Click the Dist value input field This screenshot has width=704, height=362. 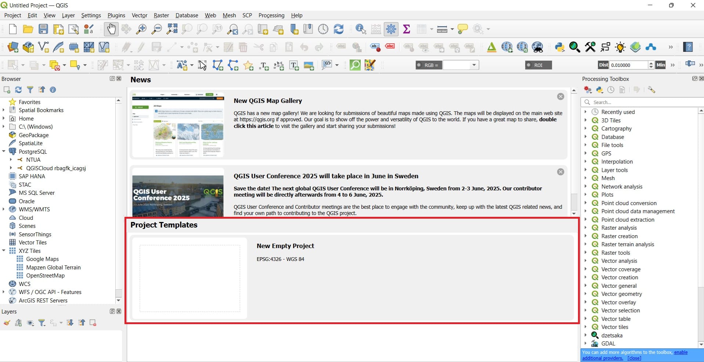point(629,65)
